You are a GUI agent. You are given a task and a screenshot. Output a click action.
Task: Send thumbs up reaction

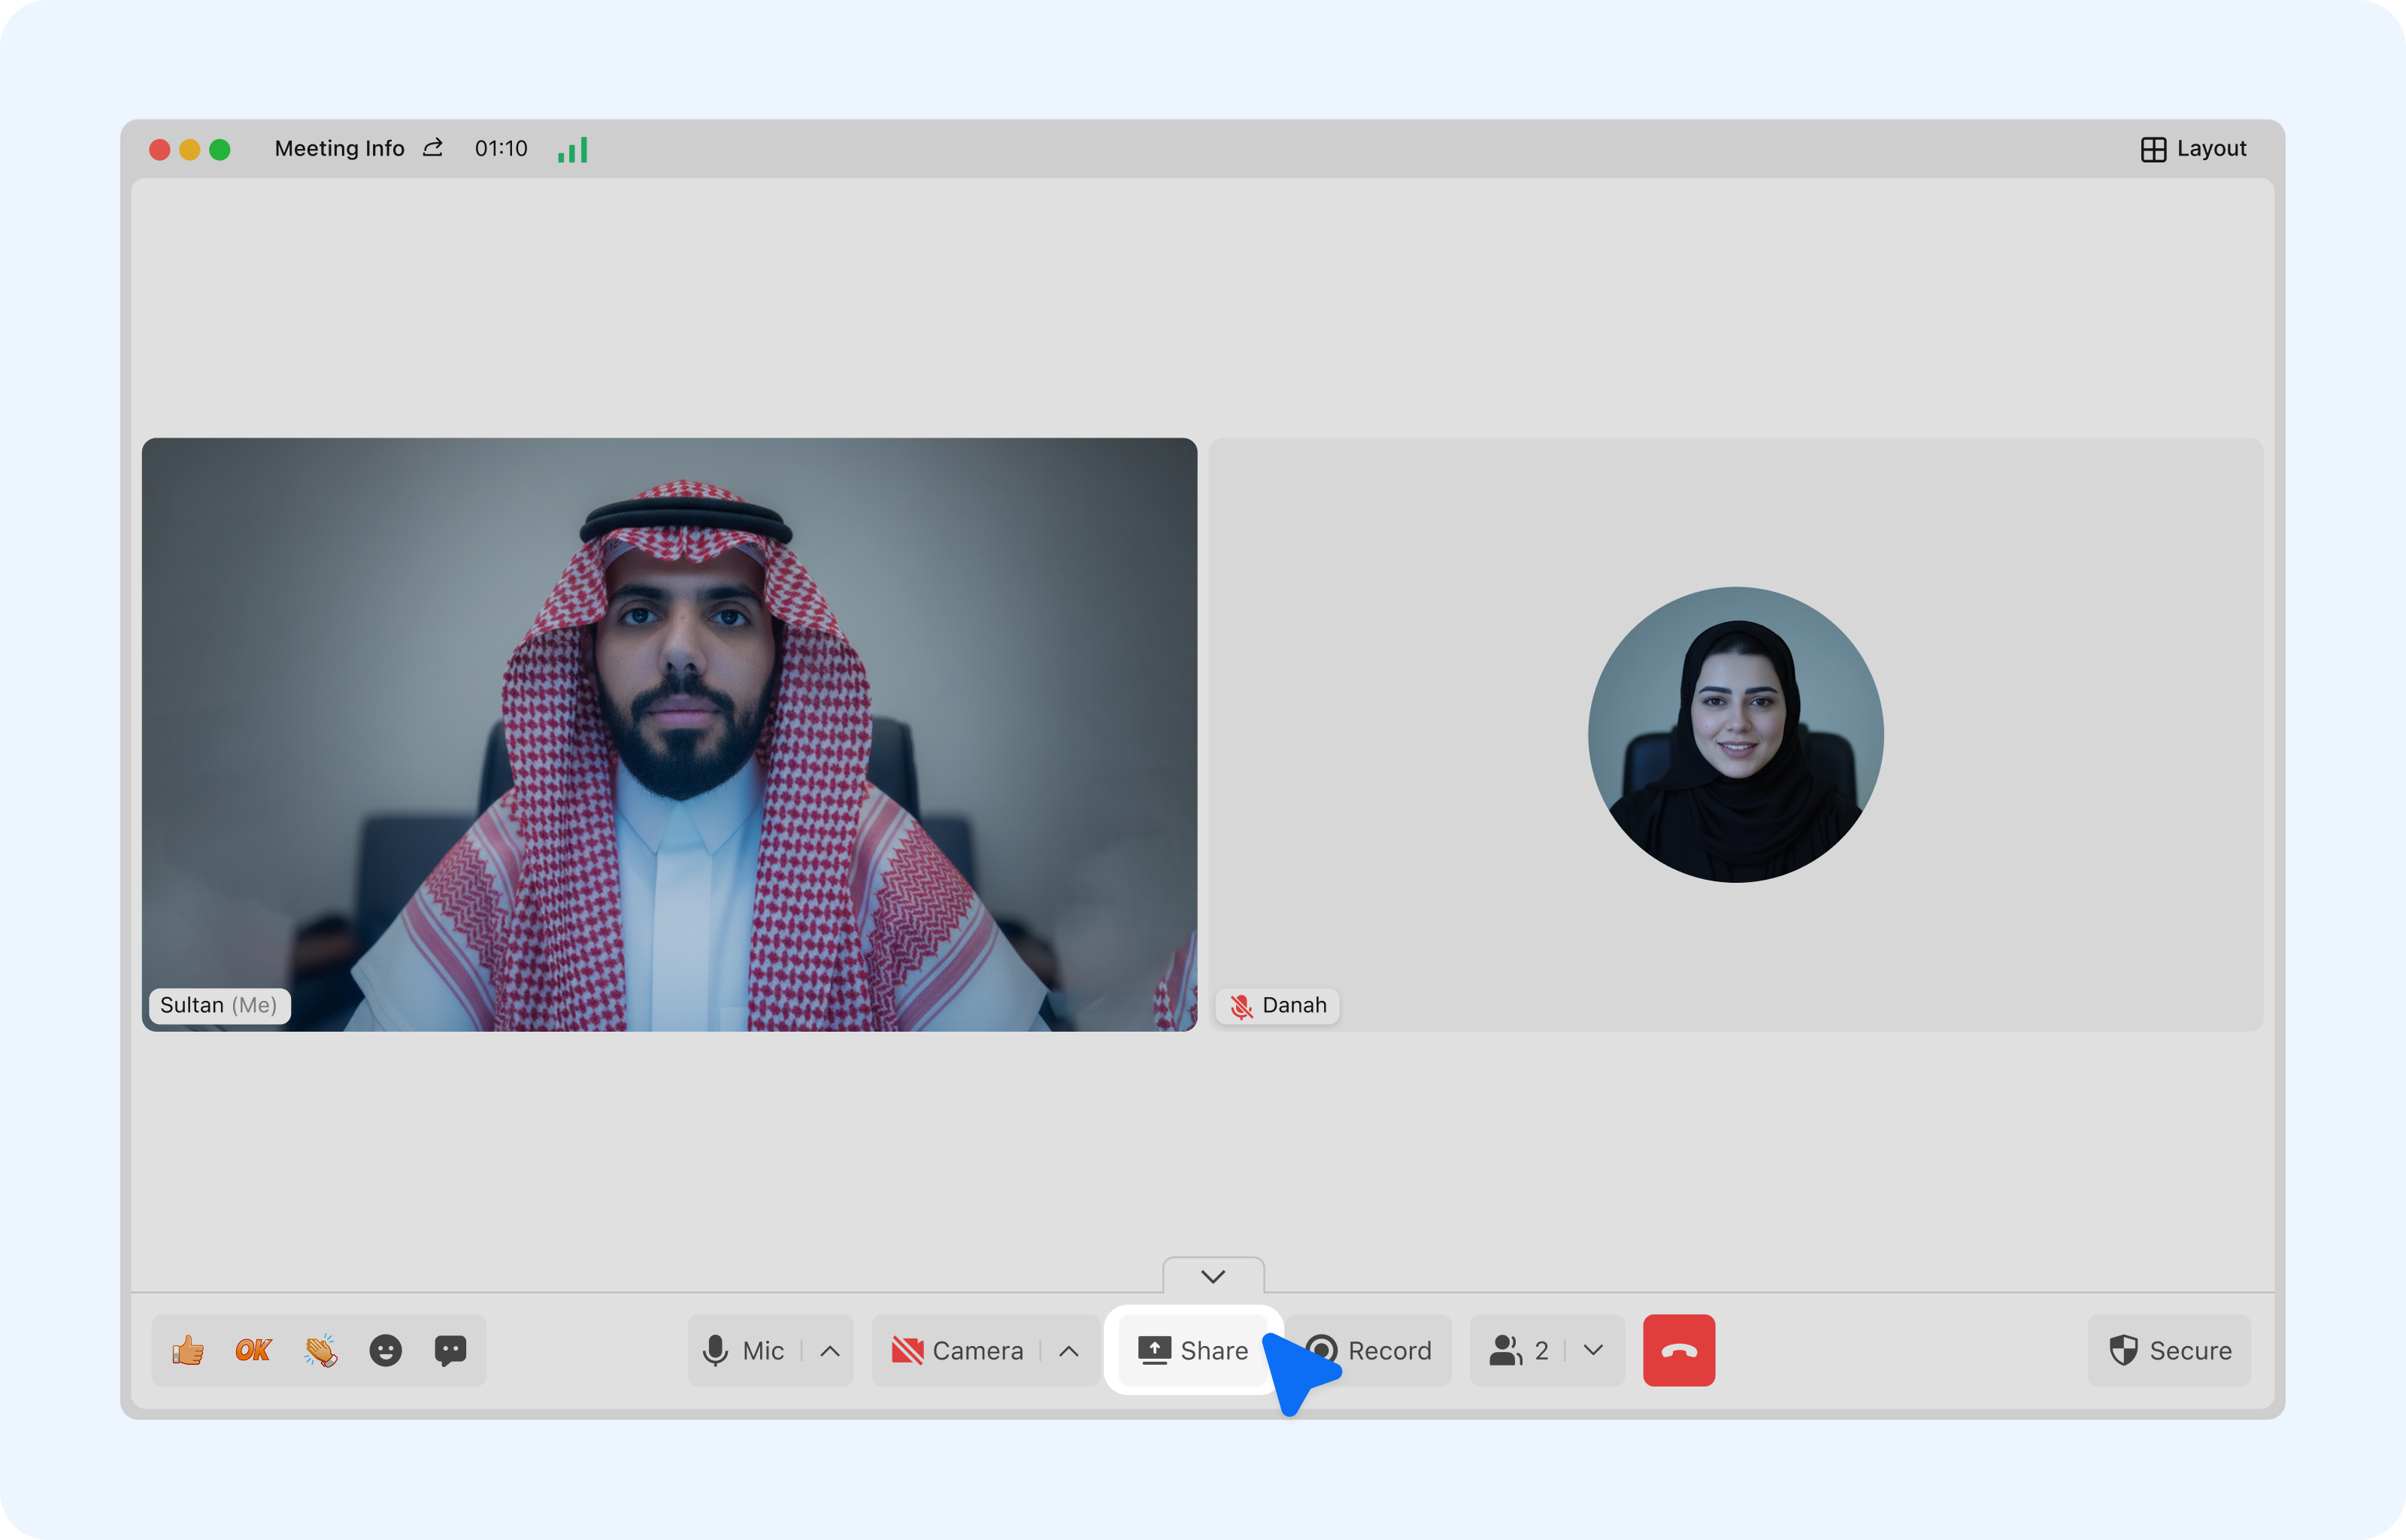pyautogui.click(x=187, y=1350)
